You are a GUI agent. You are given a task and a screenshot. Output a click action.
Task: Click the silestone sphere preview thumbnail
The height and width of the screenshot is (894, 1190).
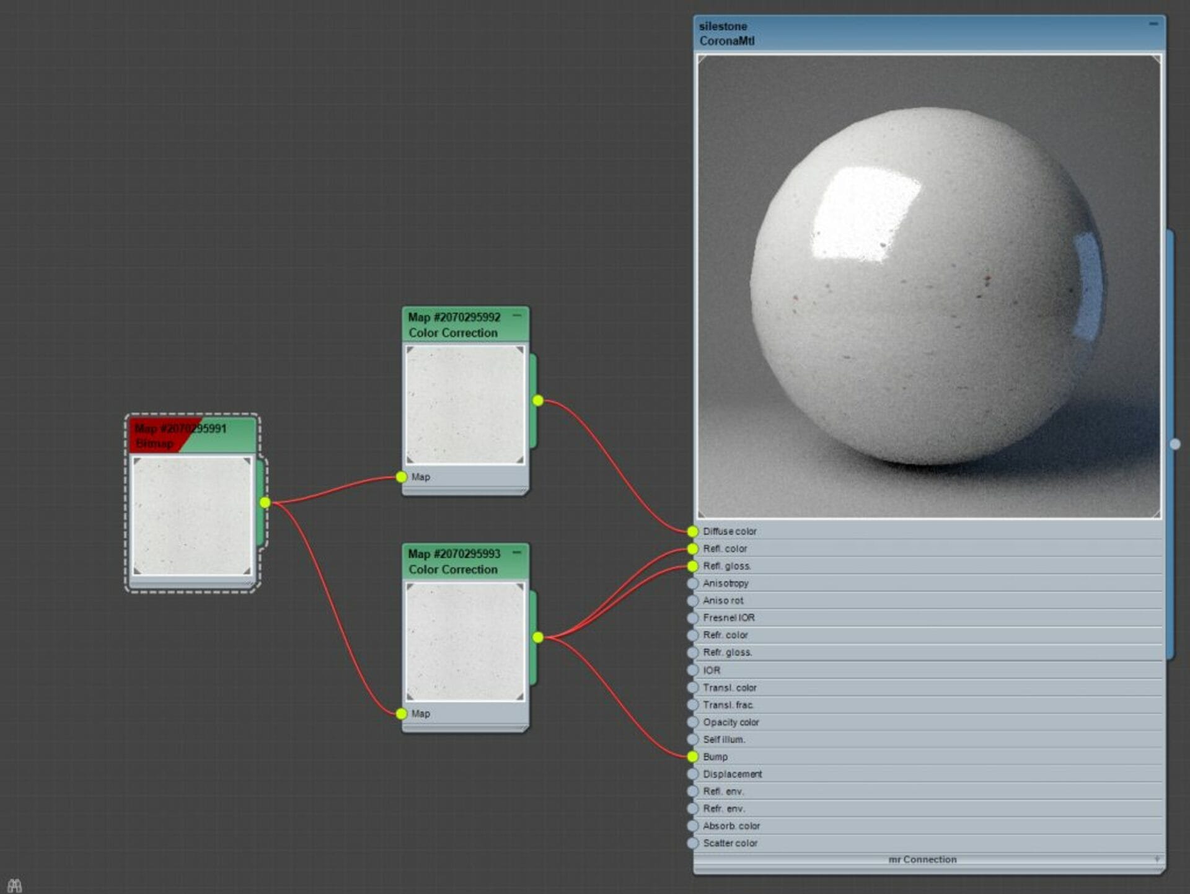(x=928, y=286)
